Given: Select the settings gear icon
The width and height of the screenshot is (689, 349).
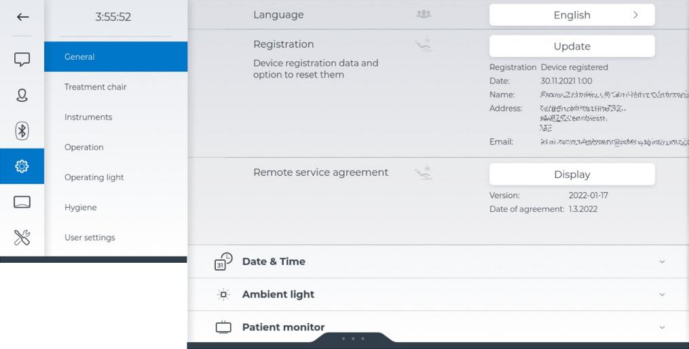Looking at the screenshot, I should (x=22, y=166).
